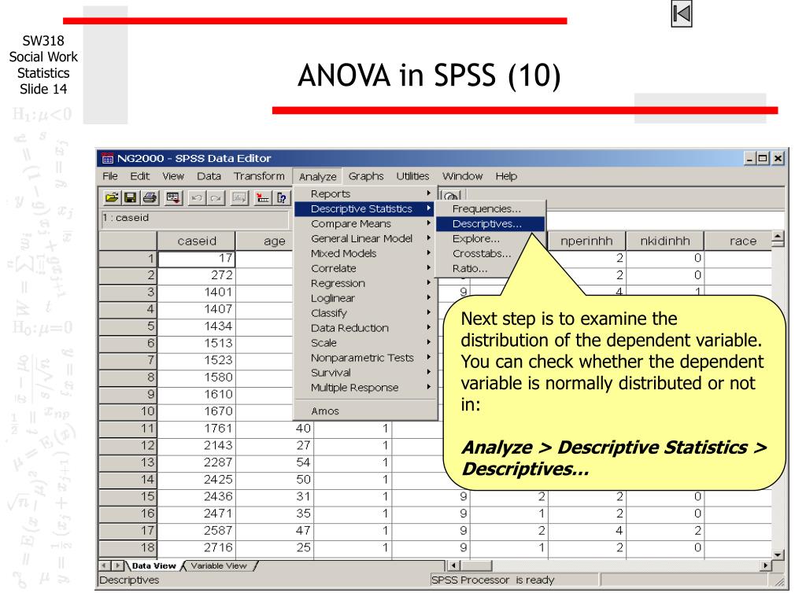Click the slide's first-slide navigation icon
The height and width of the screenshot is (604, 806).
click(x=682, y=14)
